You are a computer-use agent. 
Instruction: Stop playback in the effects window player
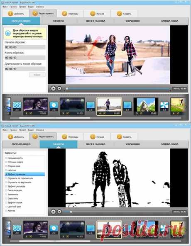pyautogui.click(x=59, y=212)
